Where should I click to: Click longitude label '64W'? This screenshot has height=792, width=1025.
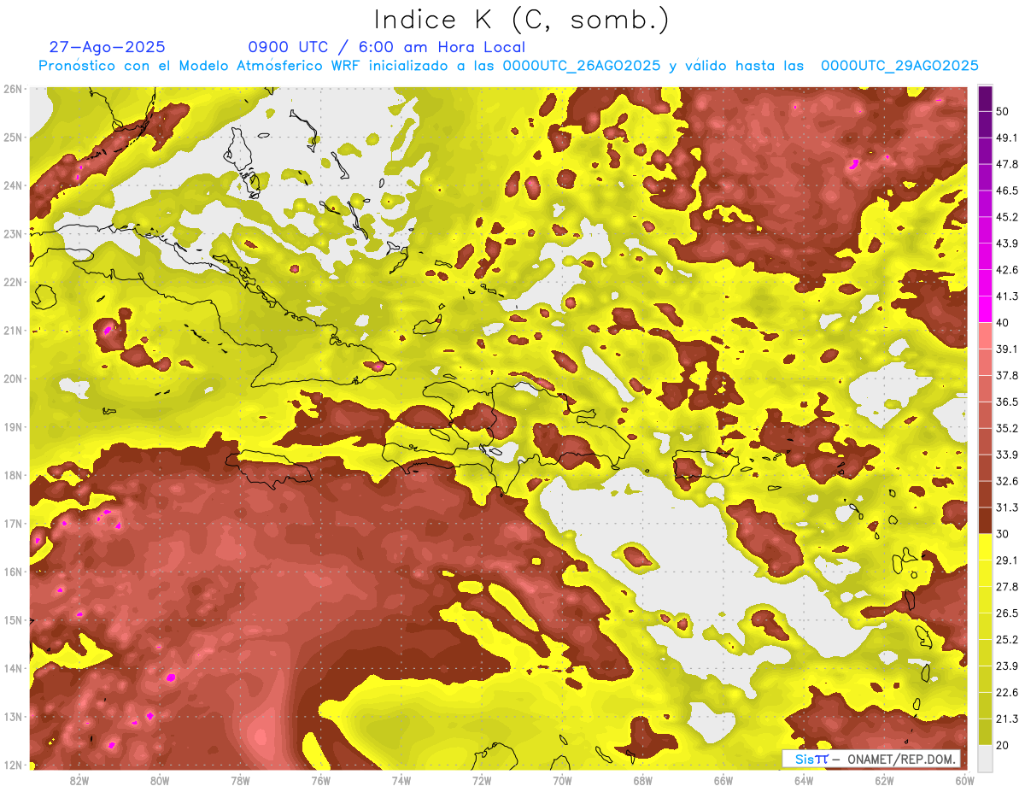[803, 780]
